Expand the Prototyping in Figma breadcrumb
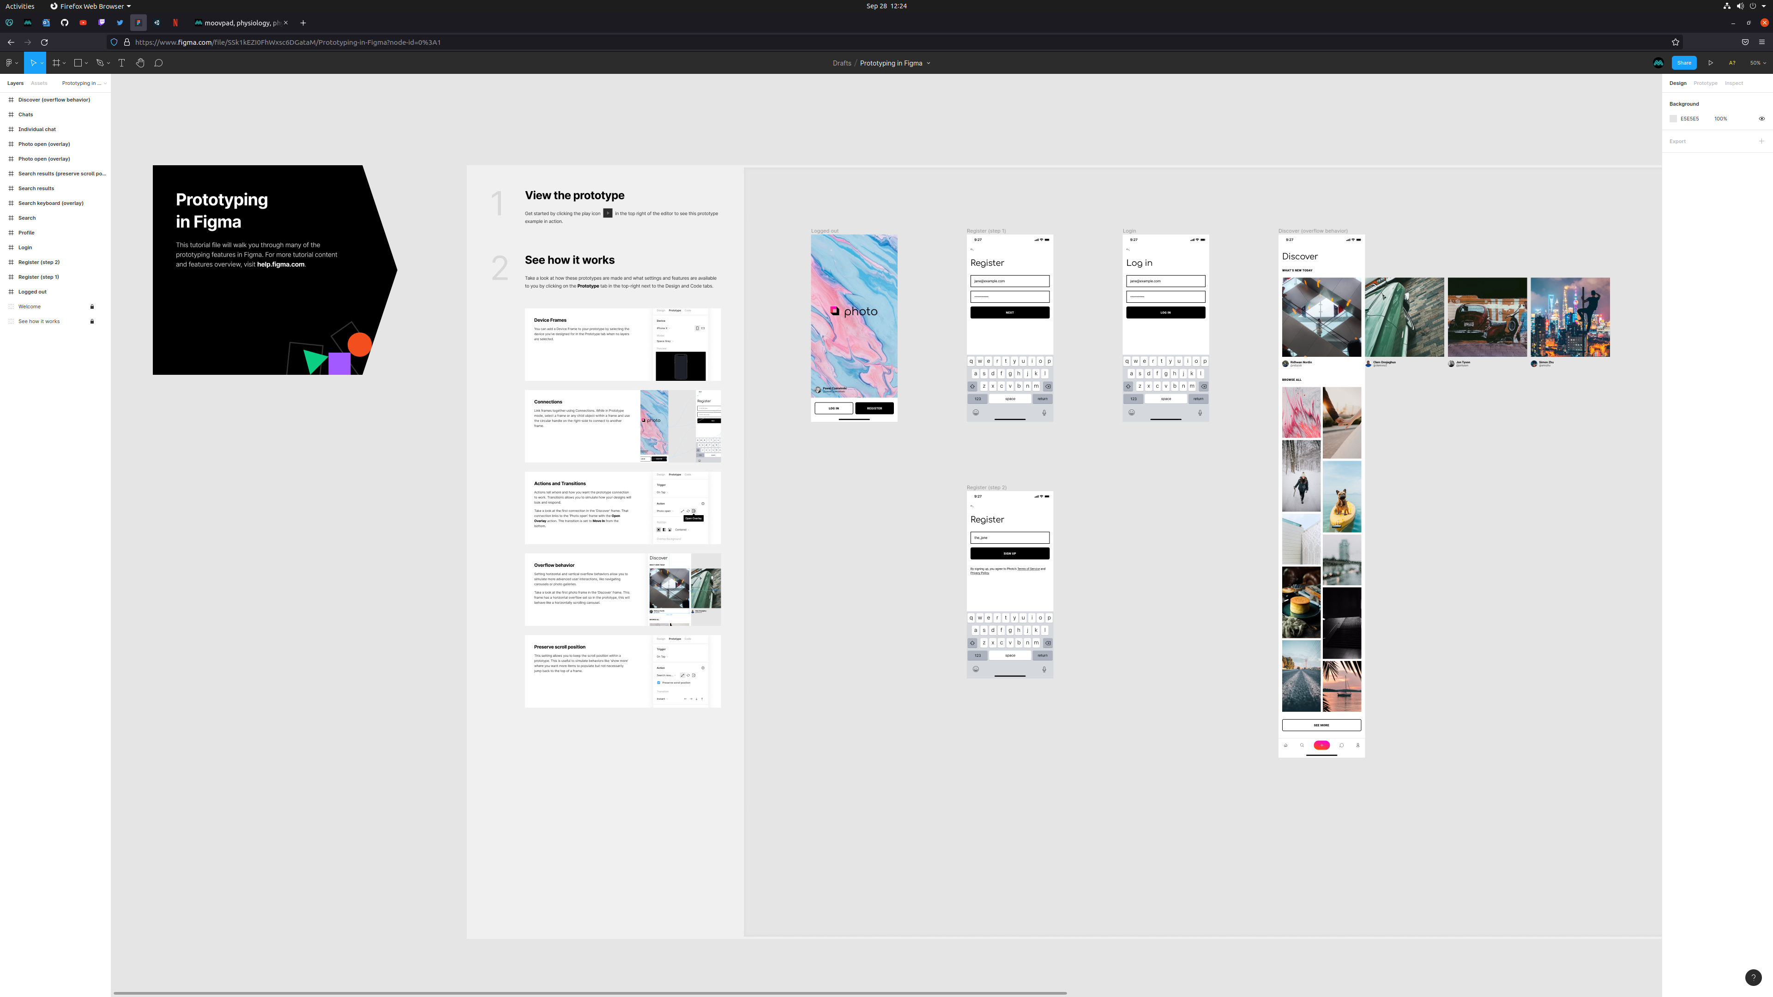Viewport: 1773px width, 997px height. (929, 62)
